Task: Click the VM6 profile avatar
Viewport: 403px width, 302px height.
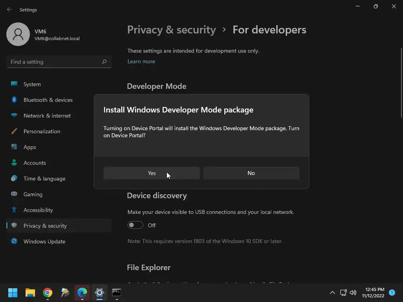Action: click(x=18, y=34)
